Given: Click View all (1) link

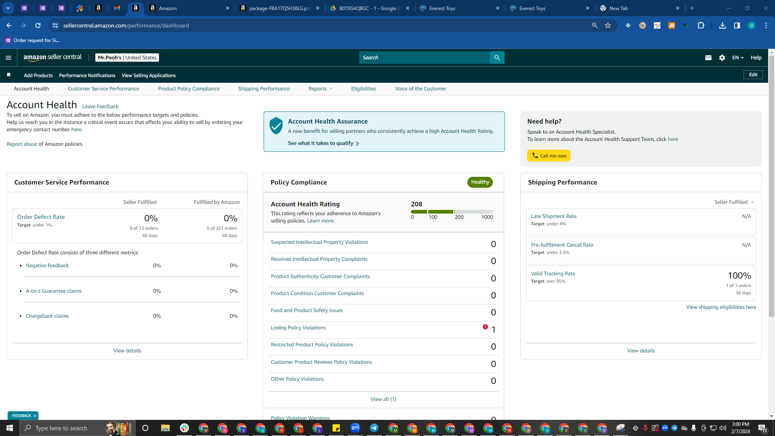Looking at the screenshot, I should pos(383,399).
